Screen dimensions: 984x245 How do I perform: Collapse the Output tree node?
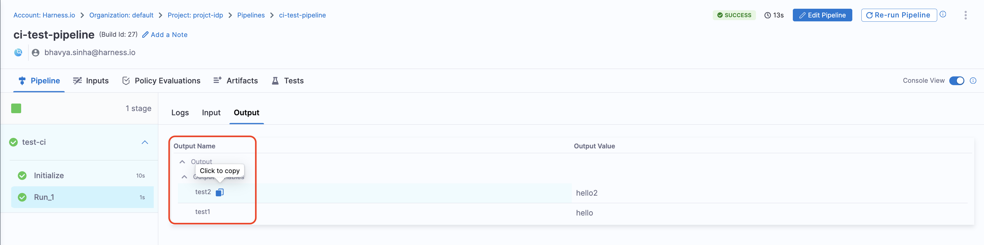(182, 162)
